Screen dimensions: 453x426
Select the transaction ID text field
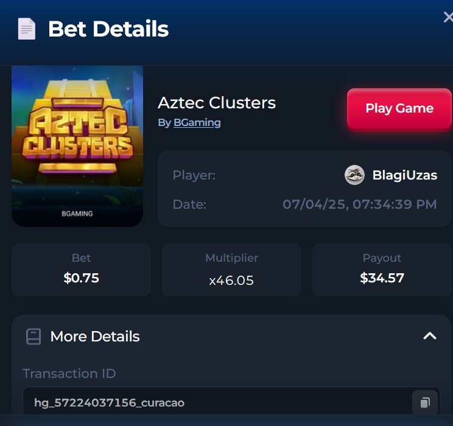231,402
